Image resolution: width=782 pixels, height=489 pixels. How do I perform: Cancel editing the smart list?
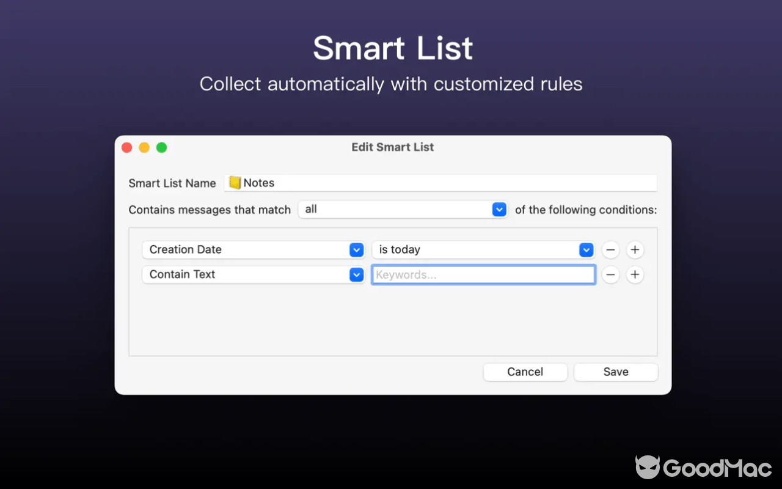point(525,372)
